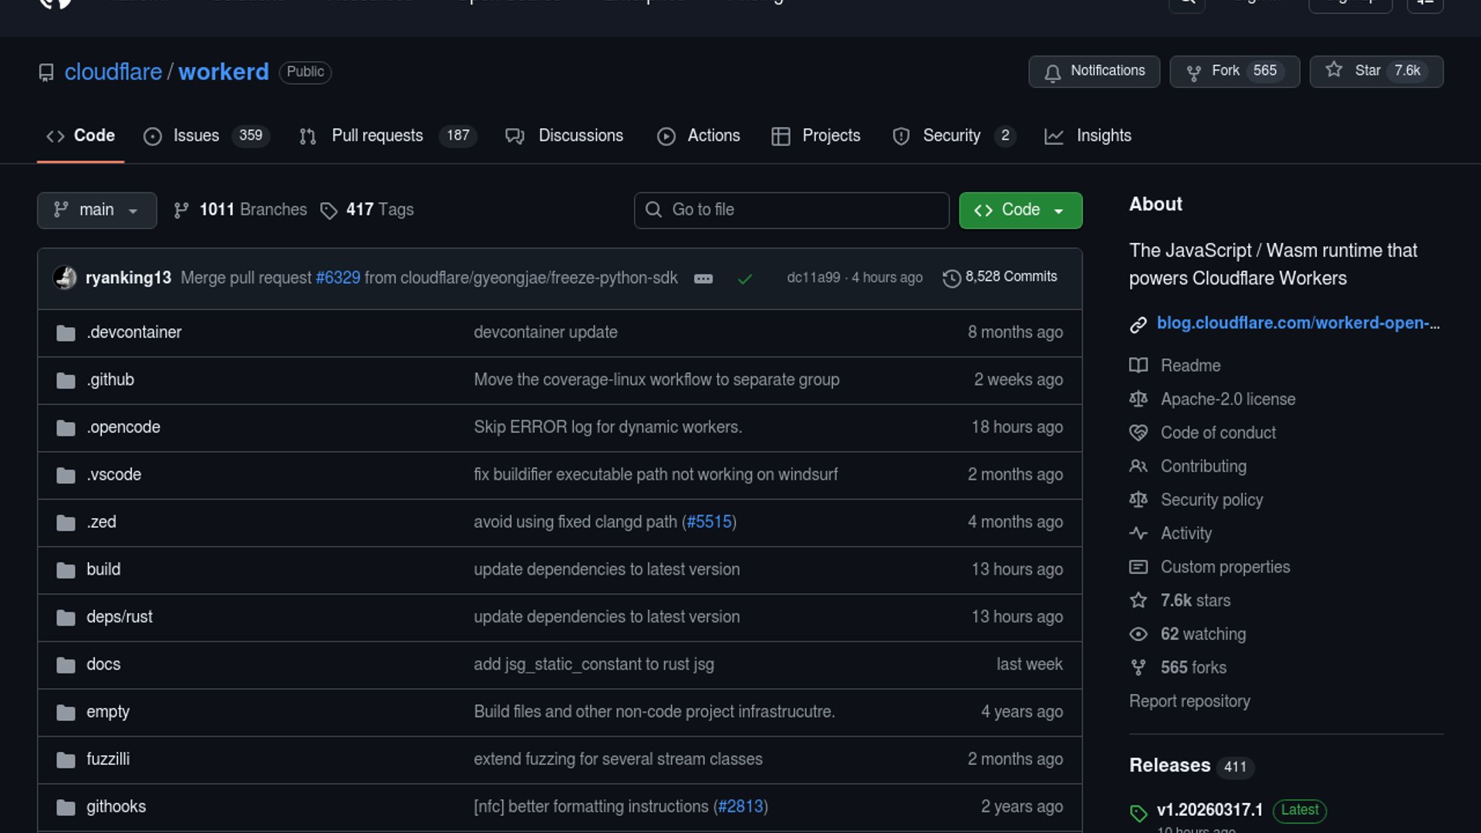Open the Pull requests tab
Viewport: 1481px width, 833px height.
[x=376, y=136]
